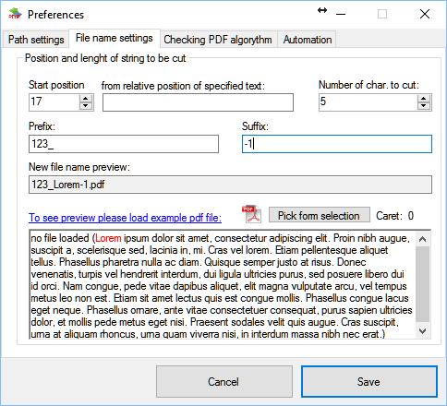Click the relative position specified text field
This screenshot has height=406, width=447.
tap(198, 102)
